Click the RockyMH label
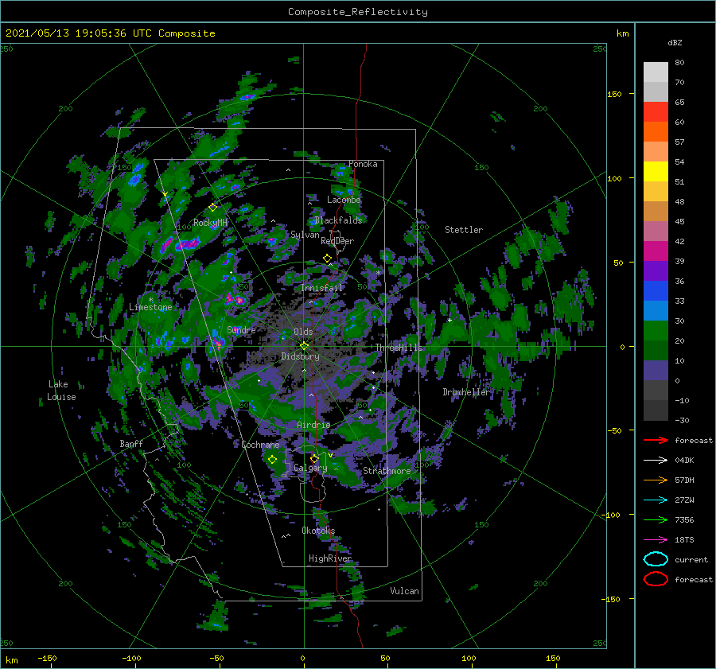This screenshot has height=669, width=716. [211, 223]
